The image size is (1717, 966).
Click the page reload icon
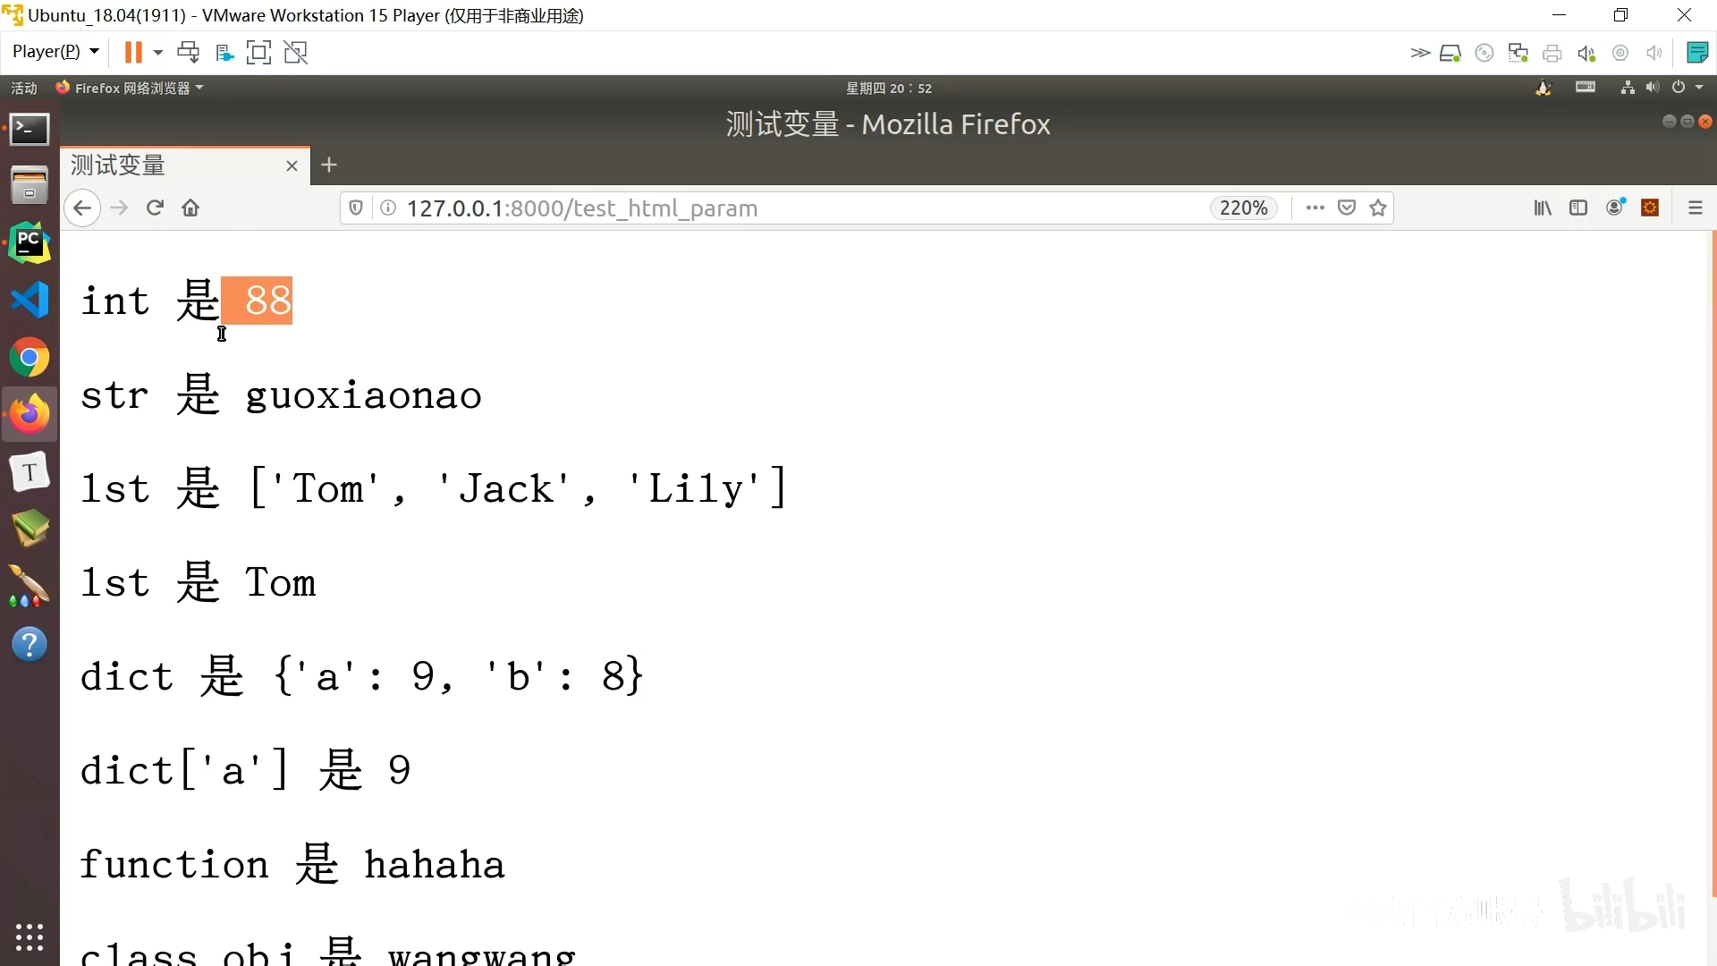tap(155, 208)
